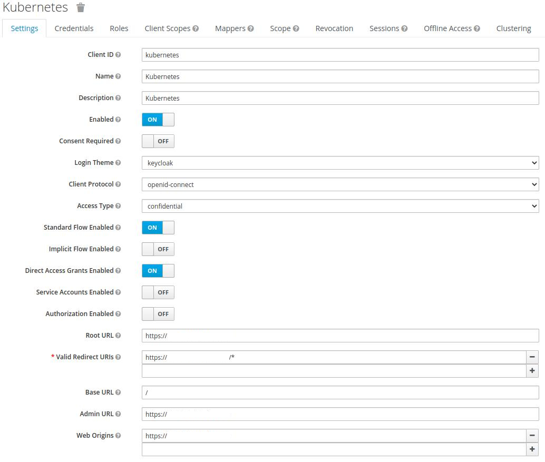Open the Scope tab
545x462 pixels.
tap(280, 28)
